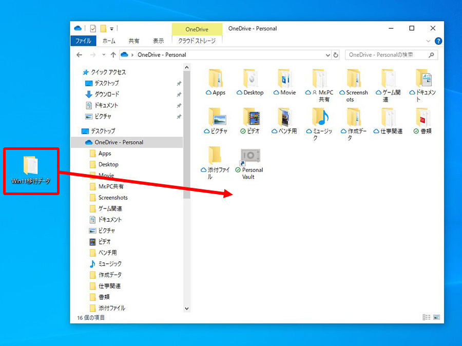Click the properties icon in quick access toolbar
The image size is (462, 346).
pos(93,29)
